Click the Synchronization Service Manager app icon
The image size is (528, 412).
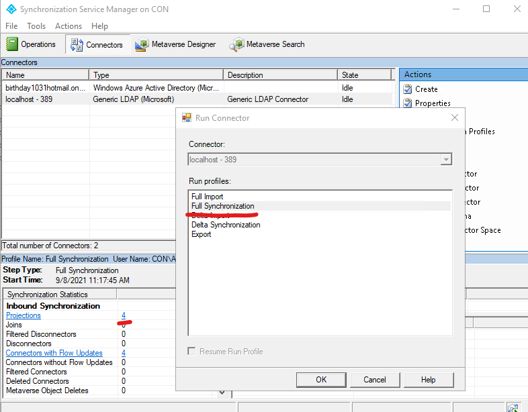tap(11, 9)
